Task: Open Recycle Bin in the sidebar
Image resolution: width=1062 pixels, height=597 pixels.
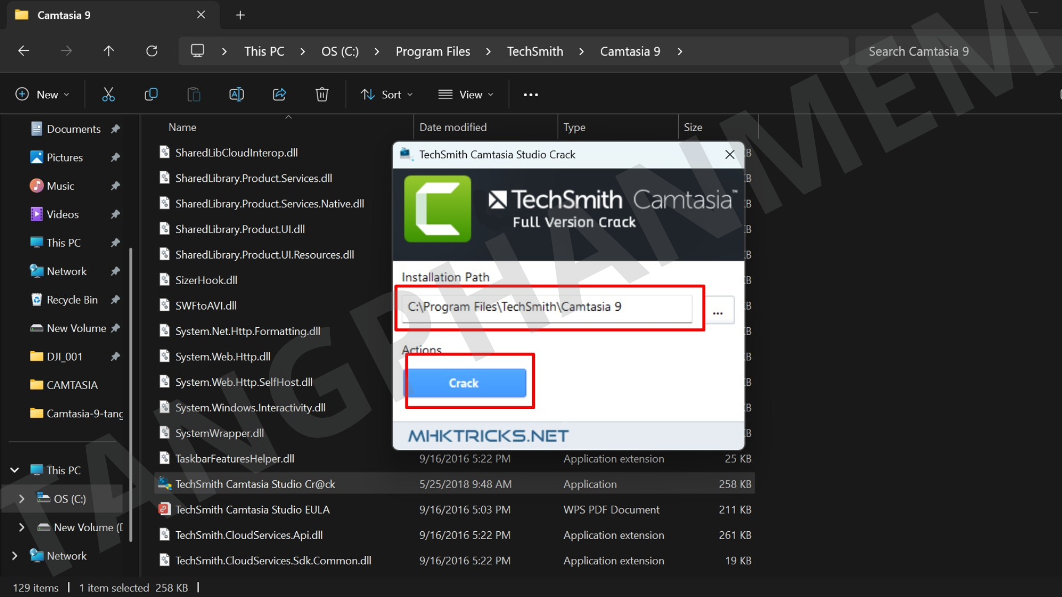Action: (x=72, y=300)
